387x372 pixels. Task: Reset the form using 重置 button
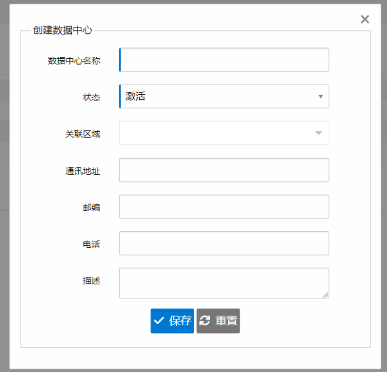(218, 321)
